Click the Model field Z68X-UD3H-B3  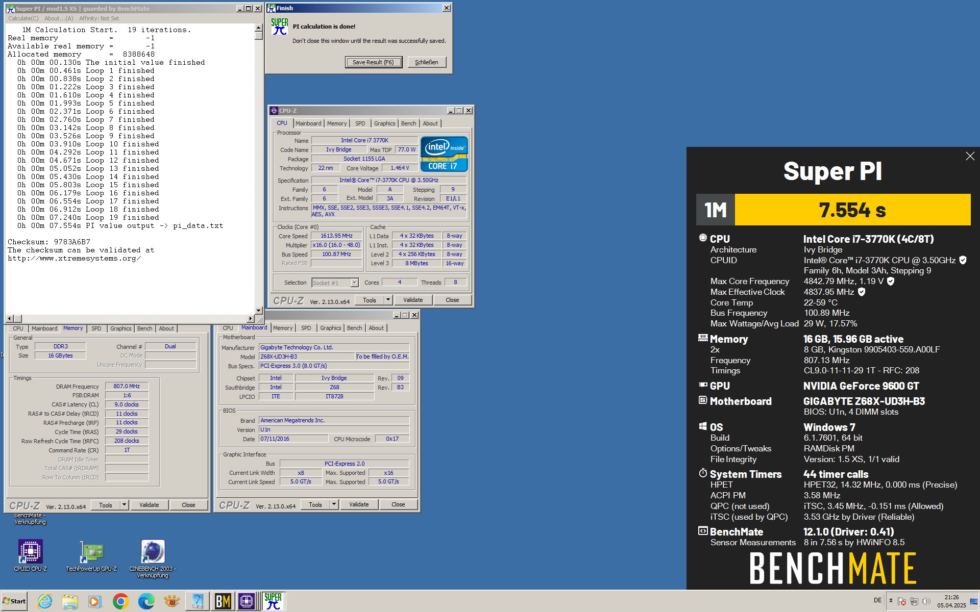307,356
